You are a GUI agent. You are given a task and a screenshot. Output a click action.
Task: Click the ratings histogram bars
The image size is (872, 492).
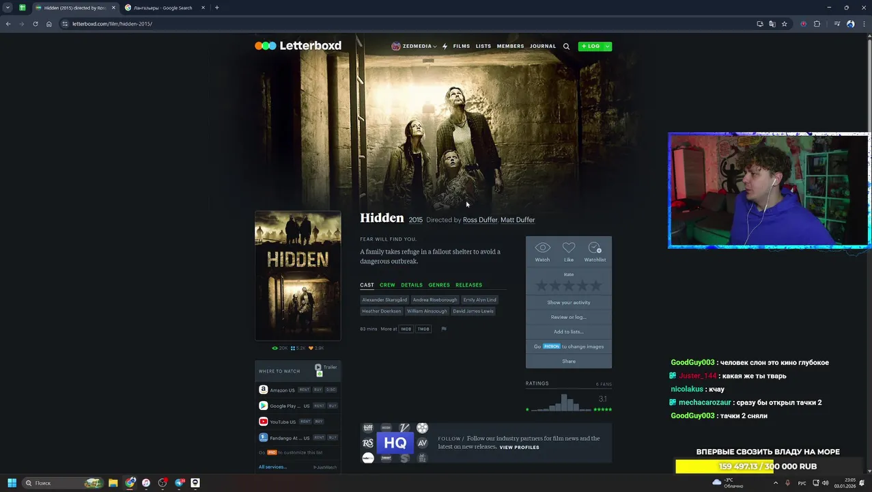[561, 402]
